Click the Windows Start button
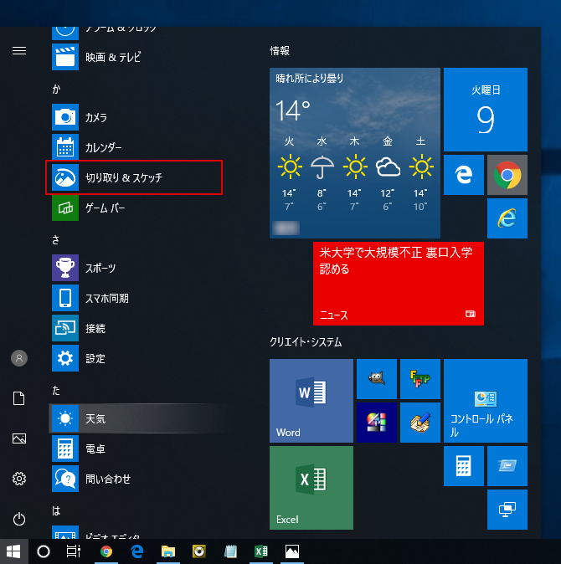This screenshot has height=564, width=561. (x=13, y=551)
